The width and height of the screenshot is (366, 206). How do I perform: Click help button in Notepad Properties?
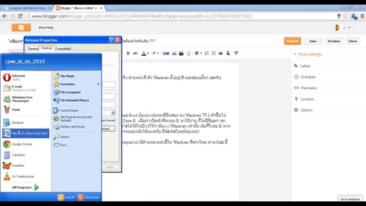pos(112,40)
